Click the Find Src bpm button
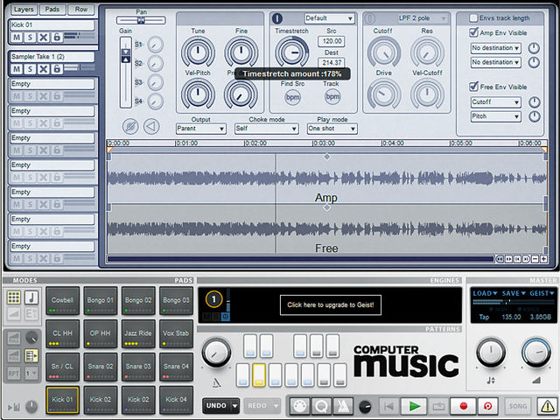Image resolution: width=560 pixels, height=420 pixels. [292, 97]
